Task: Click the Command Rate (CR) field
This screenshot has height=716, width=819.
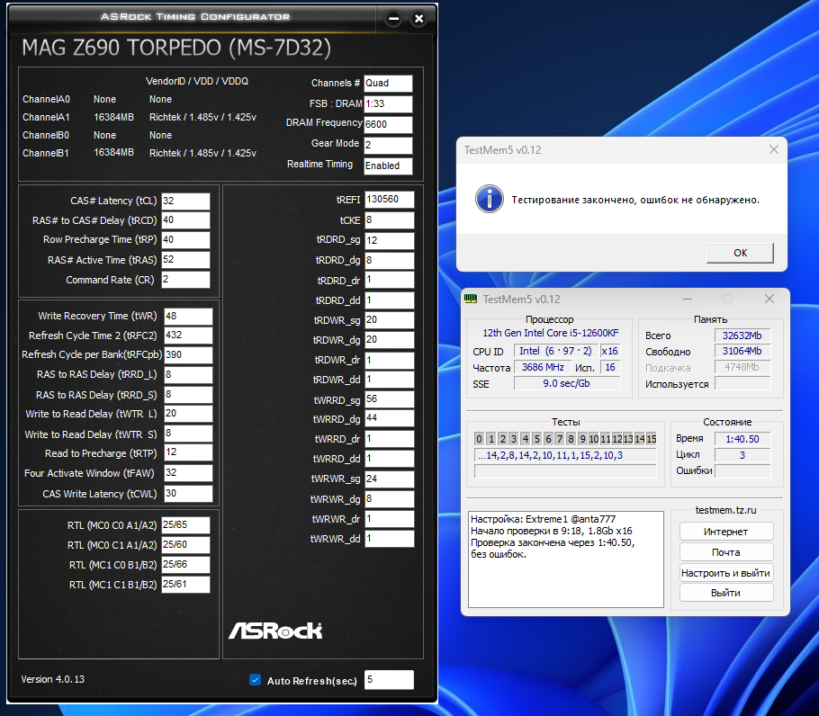Action: tap(185, 280)
